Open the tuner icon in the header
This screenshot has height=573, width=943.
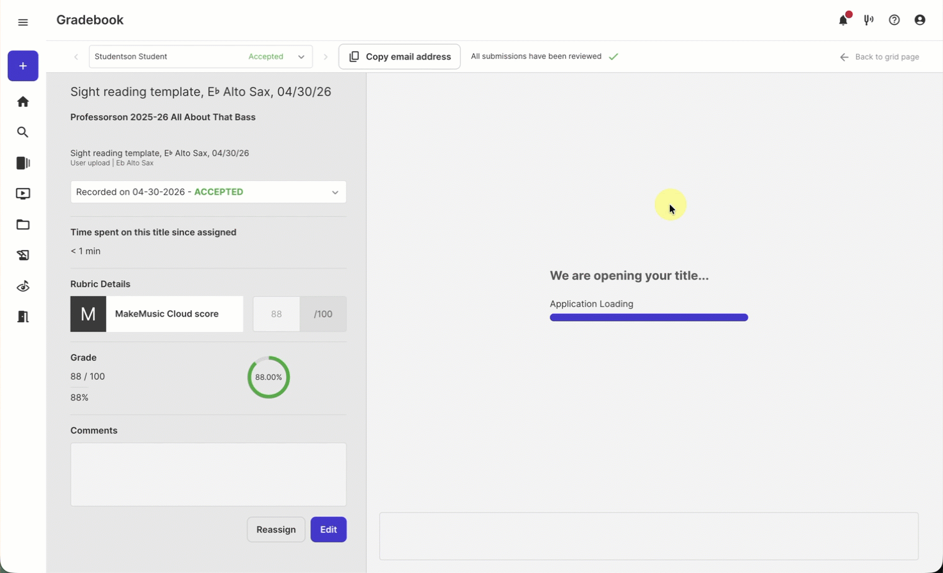point(869,20)
